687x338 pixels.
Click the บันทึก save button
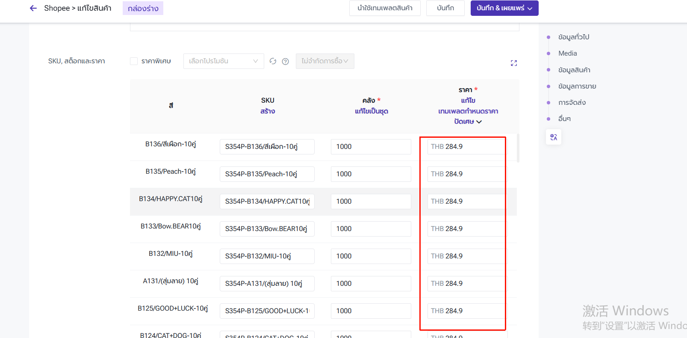coord(445,8)
